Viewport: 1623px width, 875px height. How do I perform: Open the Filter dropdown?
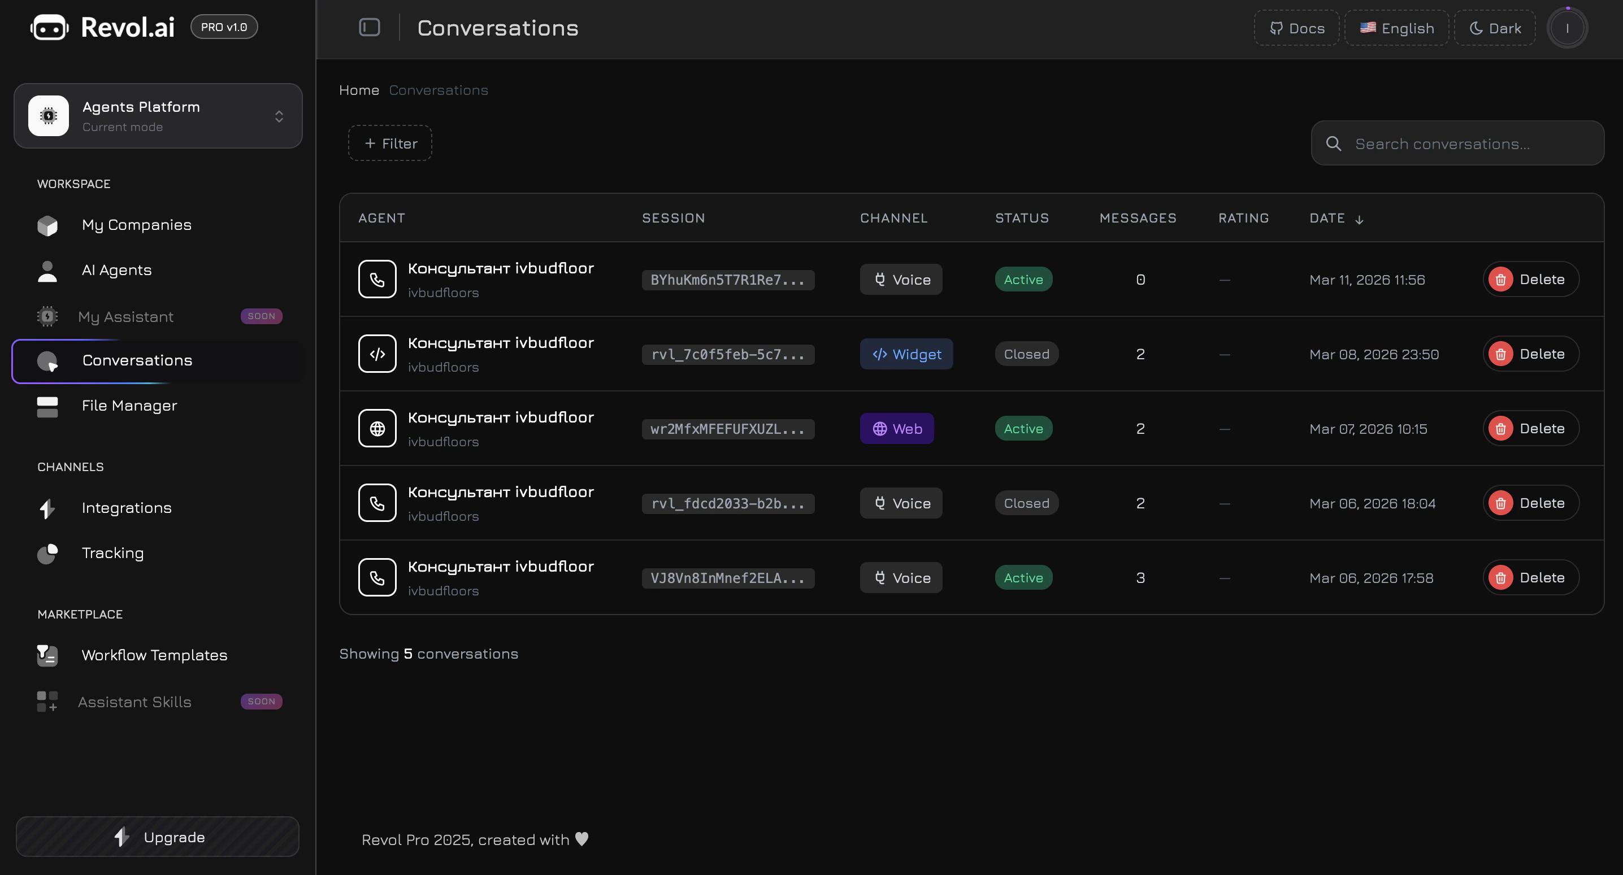pos(390,143)
